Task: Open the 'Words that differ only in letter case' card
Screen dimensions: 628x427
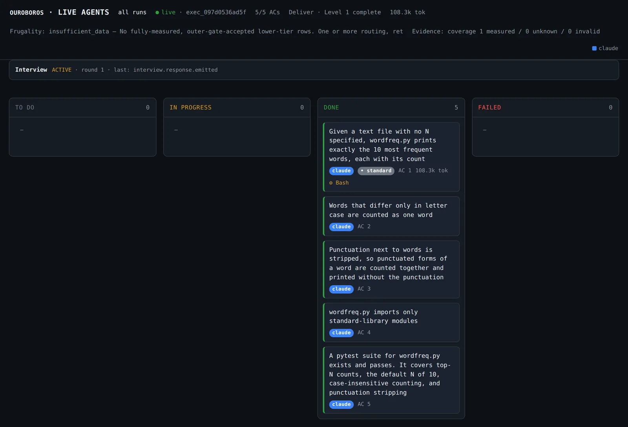Action: click(x=391, y=216)
